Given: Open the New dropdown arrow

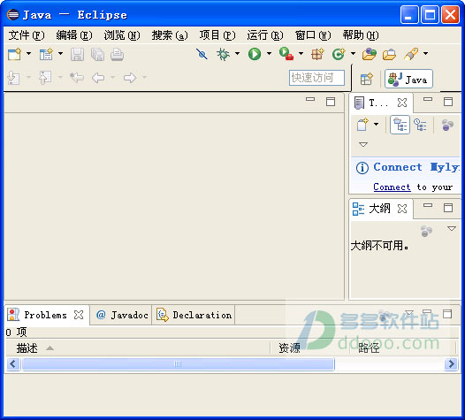Looking at the screenshot, I should point(28,54).
